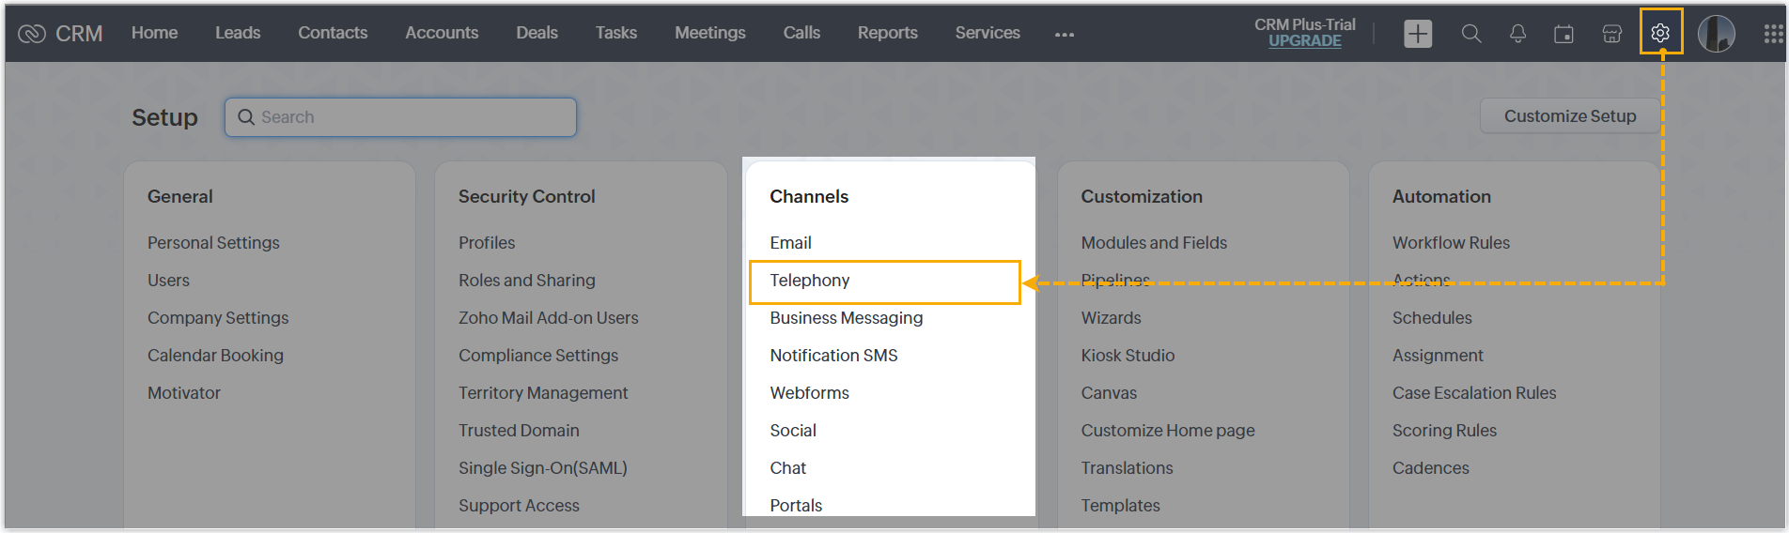Click the Setup search field
1789x533 pixels.
point(400,117)
